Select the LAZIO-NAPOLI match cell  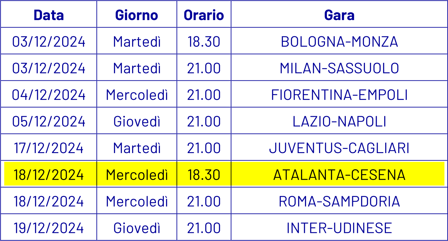pyautogui.click(x=339, y=121)
